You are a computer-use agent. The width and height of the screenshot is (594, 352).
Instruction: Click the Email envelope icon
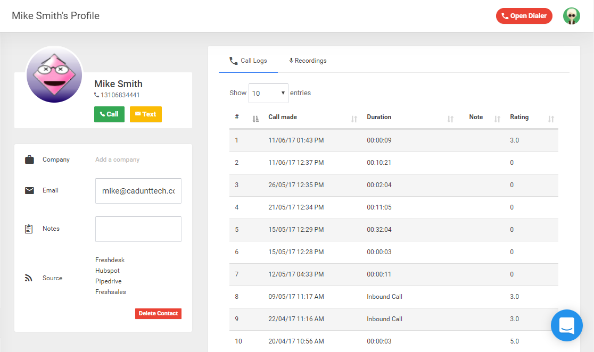click(29, 190)
